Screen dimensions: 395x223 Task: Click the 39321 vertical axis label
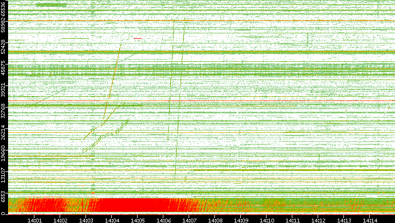pyautogui.click(x=4, y=89)
